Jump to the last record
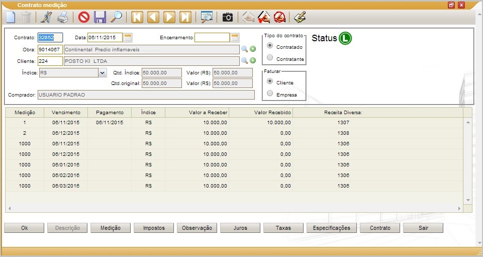 coord(185,17)
